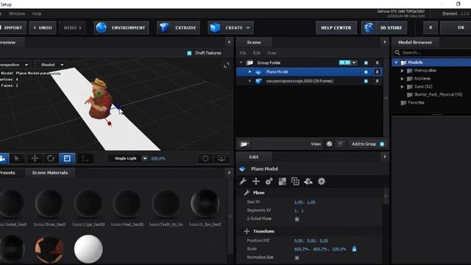Select the Edit panel tab

click(x=254, y=157)
